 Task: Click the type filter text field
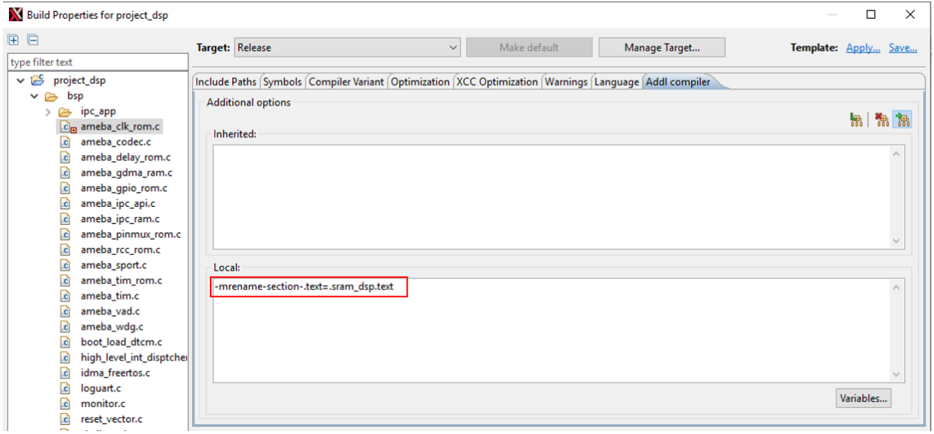[97, 62]
